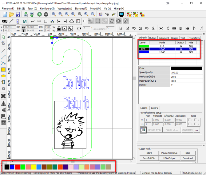The height and width of the screenshot is (175, 206).
Task: Toggle the Spejl H checkbox in X row
Action: (x=189, y=120)
